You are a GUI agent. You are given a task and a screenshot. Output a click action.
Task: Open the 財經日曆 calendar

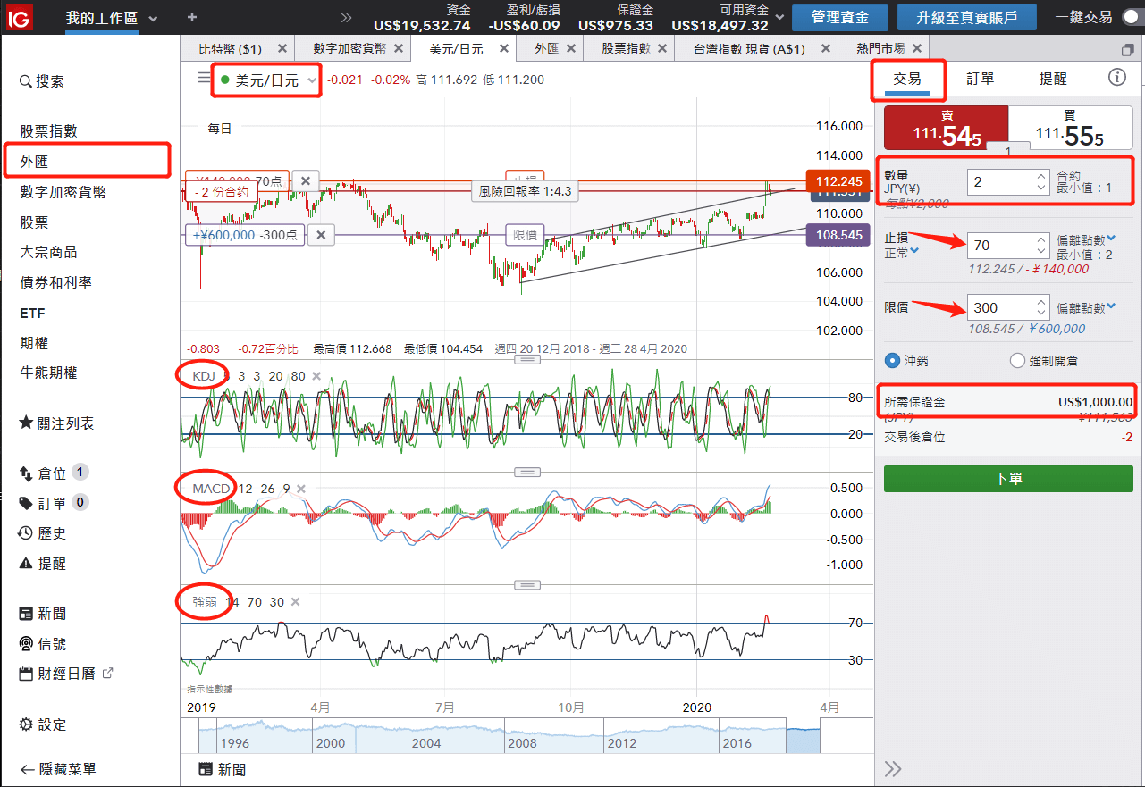(x=66, y=674)
